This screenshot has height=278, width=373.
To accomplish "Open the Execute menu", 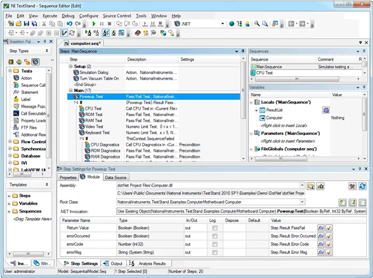I will [50, 15].
